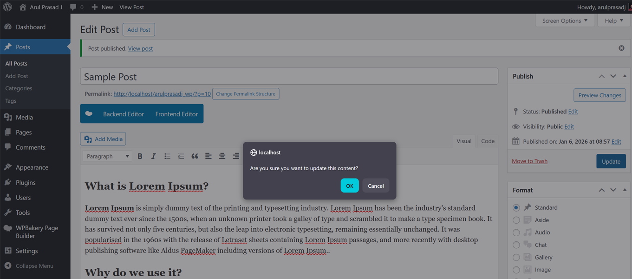Viewport: 632px width, 279px height.
Task: Click the Update button
Action: point(611,161)
